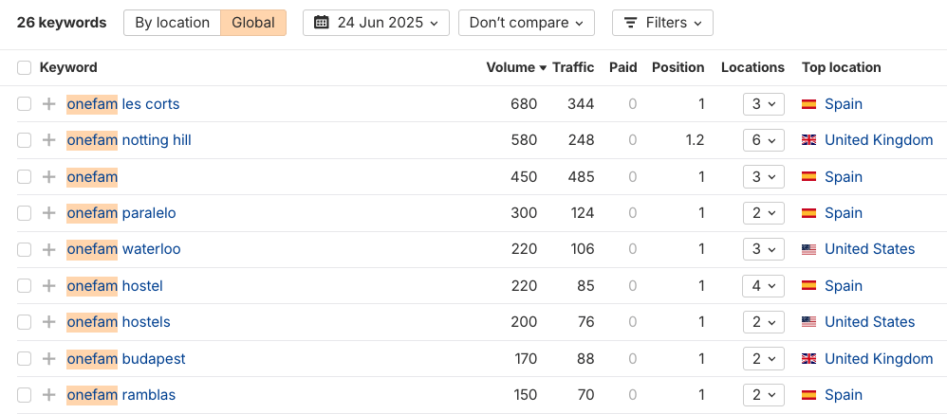Select the onefam hostels row checkbox
The height and width of the screenshot is (414, 947).
pos(24,322)
